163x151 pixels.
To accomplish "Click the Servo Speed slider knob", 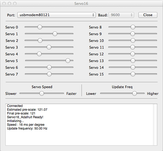I will [42, 93].
